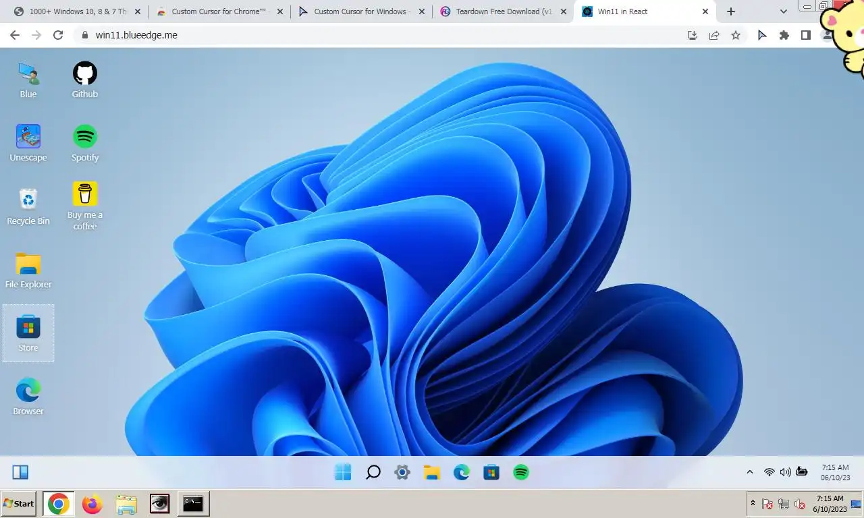Reload the page

58,35
